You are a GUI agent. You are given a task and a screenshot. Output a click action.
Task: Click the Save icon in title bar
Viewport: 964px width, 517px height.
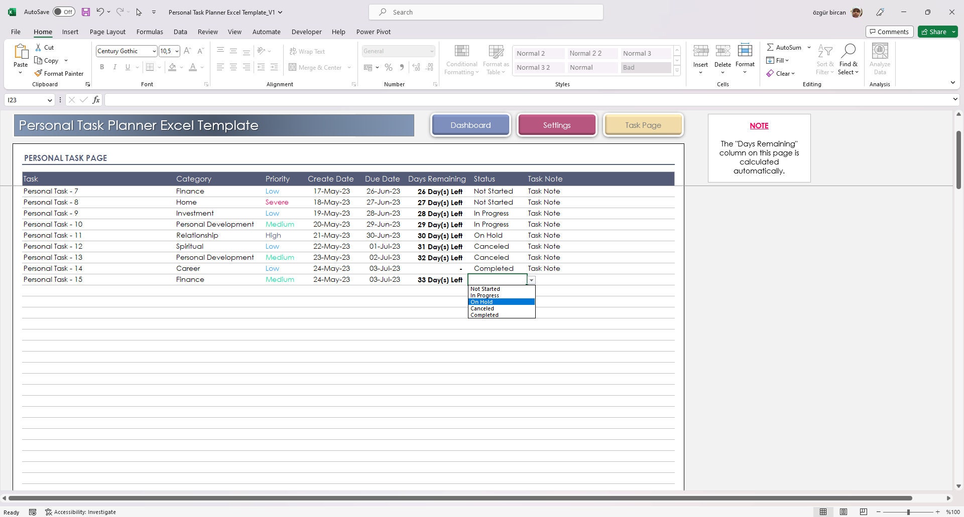coord(86,12)
